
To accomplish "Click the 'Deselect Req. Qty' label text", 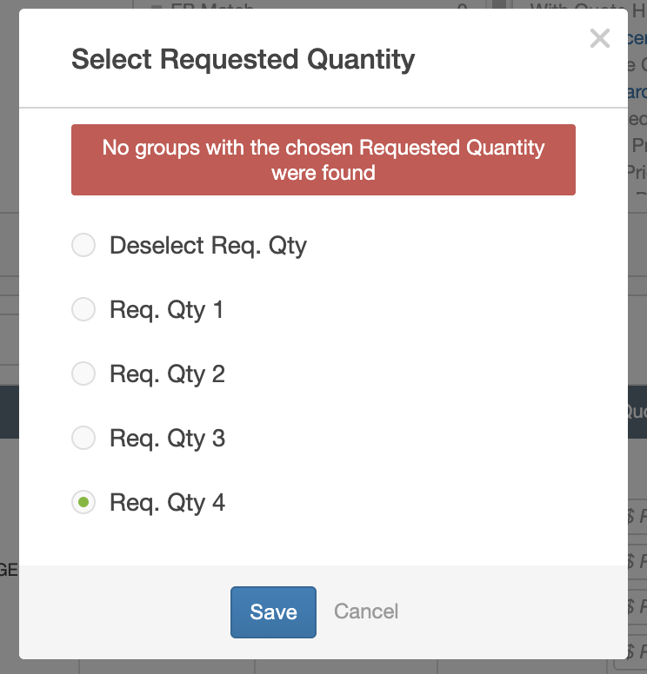I will tap(208, 246).
